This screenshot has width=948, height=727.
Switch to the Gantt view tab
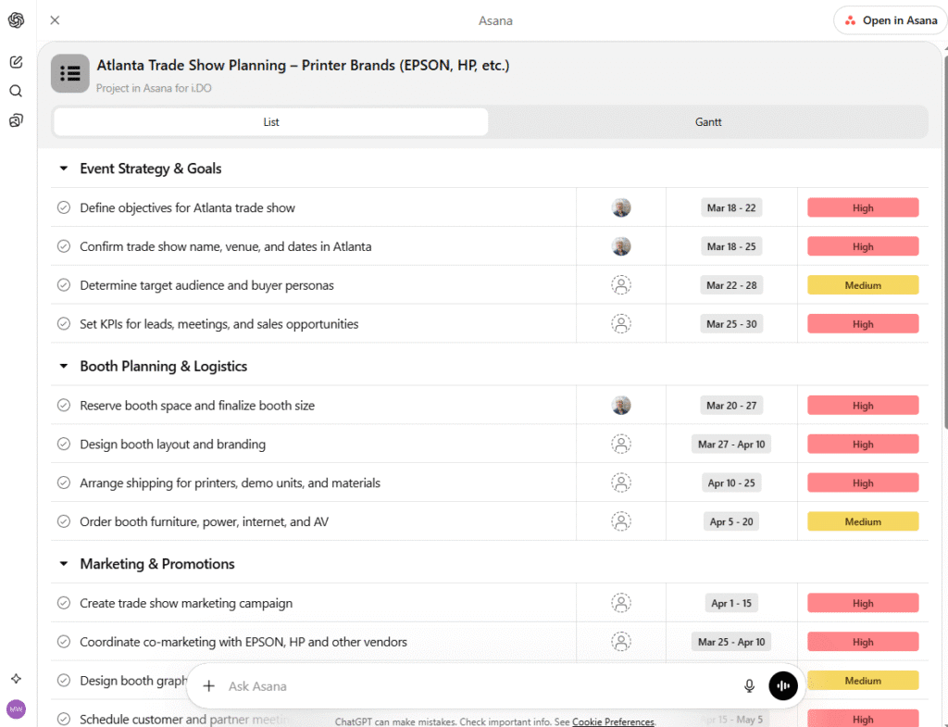(707, 121)
